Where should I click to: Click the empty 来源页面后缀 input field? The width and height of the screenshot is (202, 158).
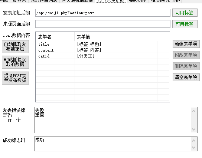(x=103, y=24)
